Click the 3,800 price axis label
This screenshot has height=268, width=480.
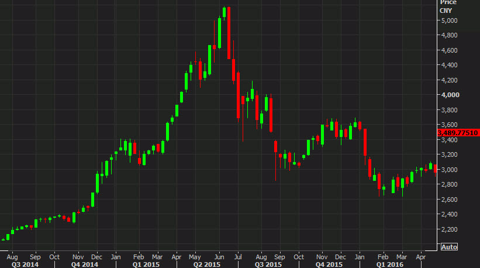pyautogui.click(x=449, y=110)
